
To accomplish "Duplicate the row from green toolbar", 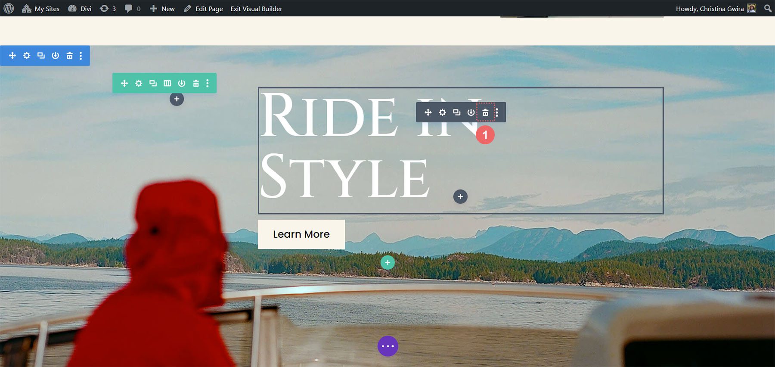I will (153, 83).
